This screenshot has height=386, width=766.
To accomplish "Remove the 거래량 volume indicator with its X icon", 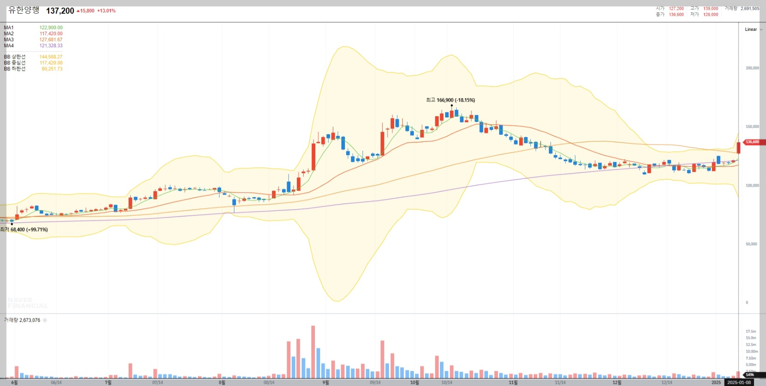I will coord(45,320).
